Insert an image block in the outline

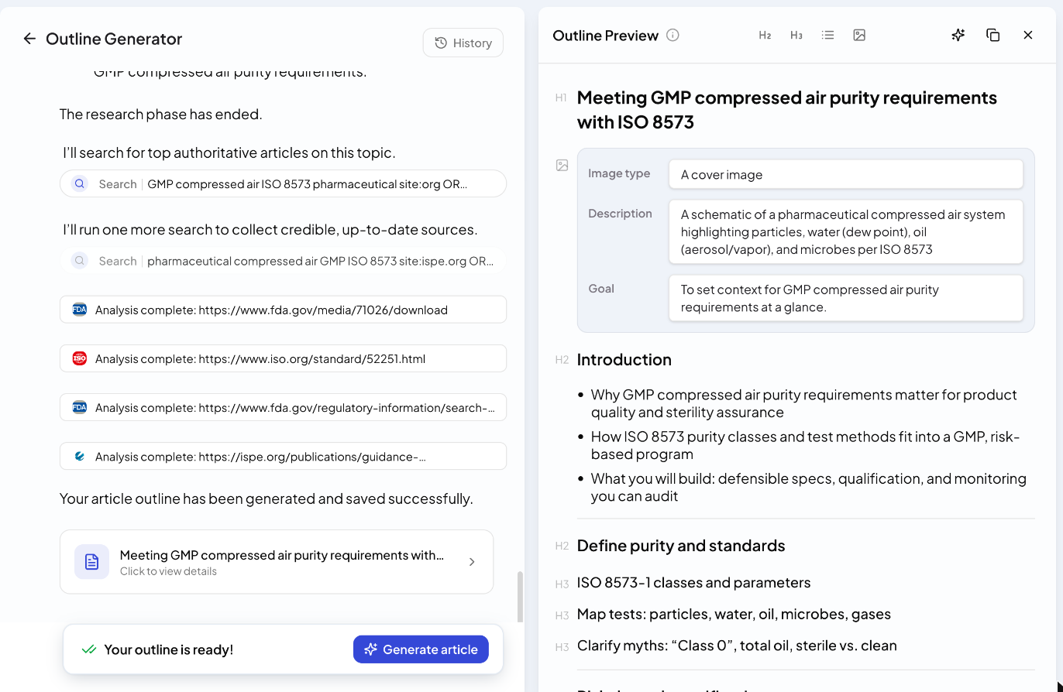point(859,35)
